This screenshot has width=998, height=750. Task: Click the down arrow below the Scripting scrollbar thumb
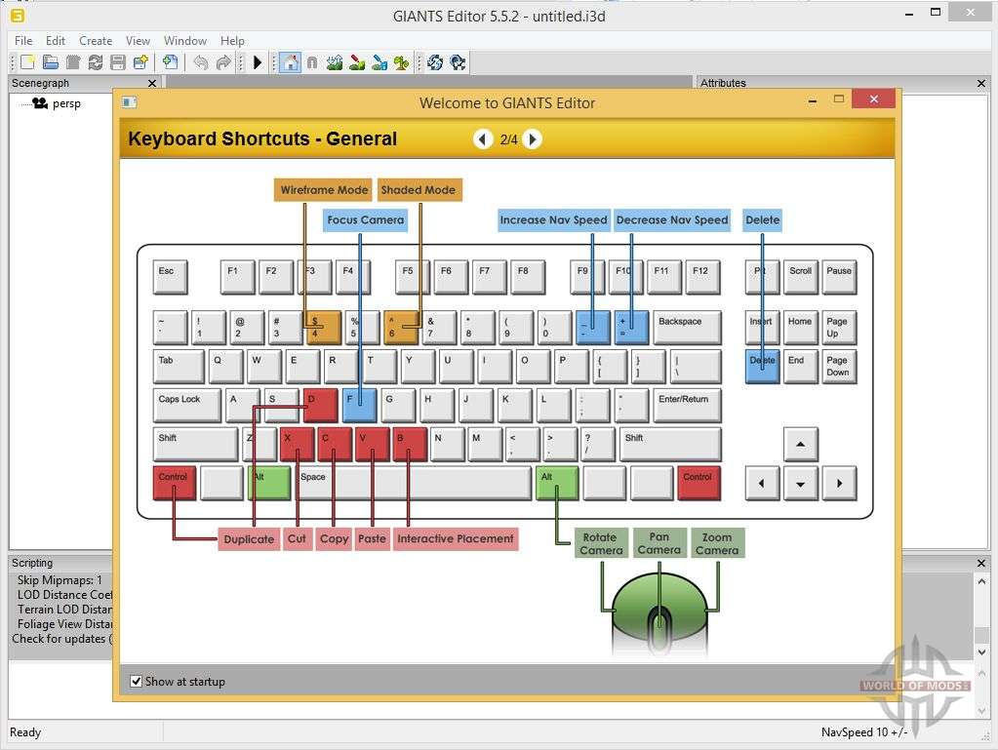click(x=981, y=652)
